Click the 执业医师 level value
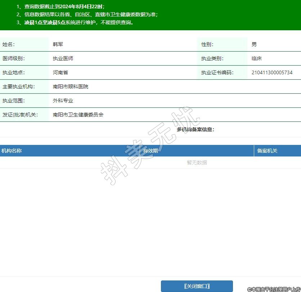The height and width of the screenshot is (292, 301). tap(63, 58)
